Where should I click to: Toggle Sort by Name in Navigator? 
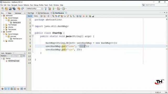(x=22, y=89)
